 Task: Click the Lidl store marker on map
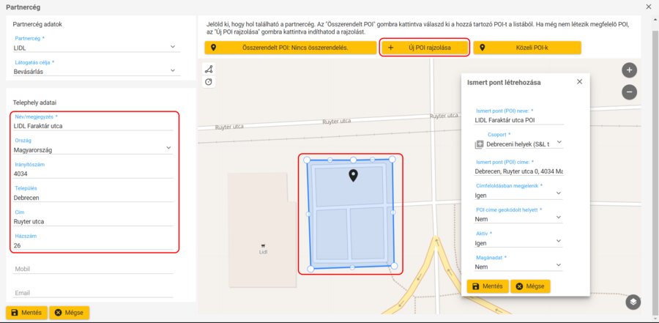[263, 245]
